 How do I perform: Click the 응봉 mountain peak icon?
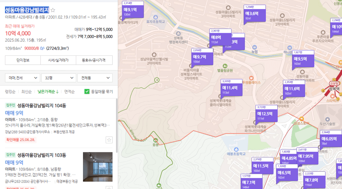(x=155, y=140)
